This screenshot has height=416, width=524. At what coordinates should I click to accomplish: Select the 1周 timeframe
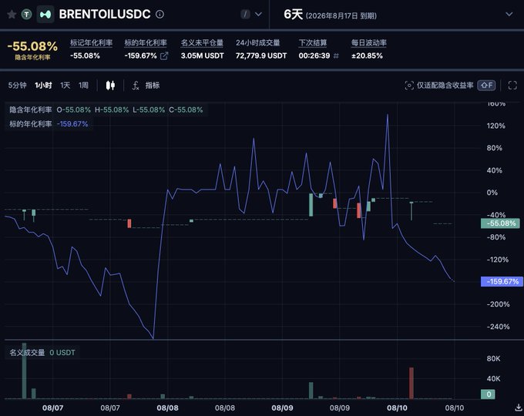point(83,86)
